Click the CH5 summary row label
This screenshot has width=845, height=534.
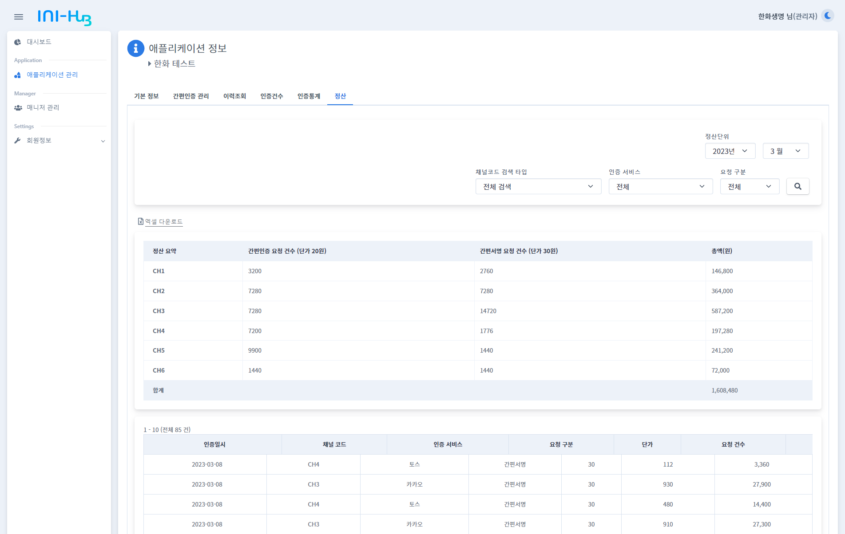click(x=159, y=350)
